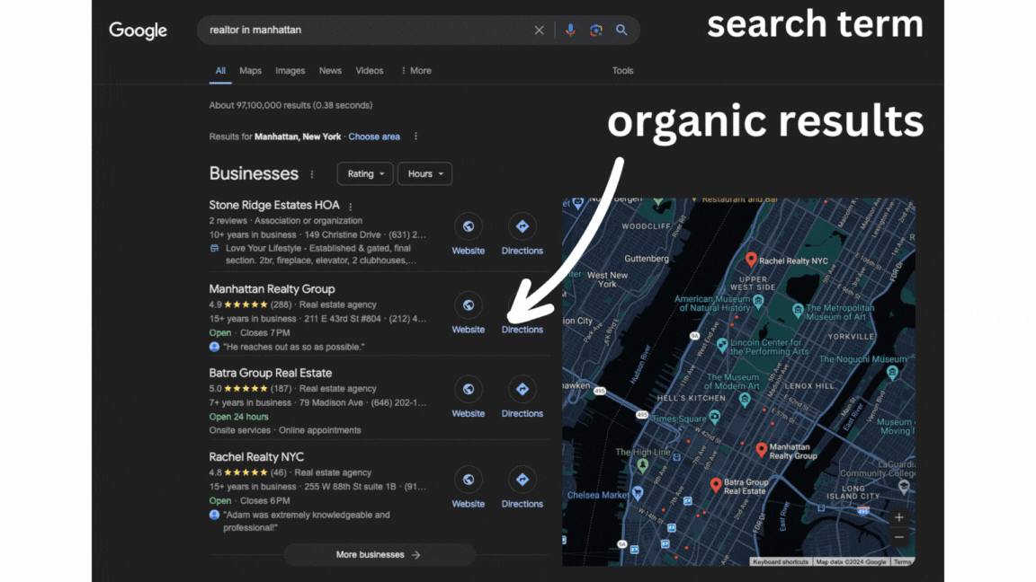Click the More businesses button

click(x=379, y=555)
